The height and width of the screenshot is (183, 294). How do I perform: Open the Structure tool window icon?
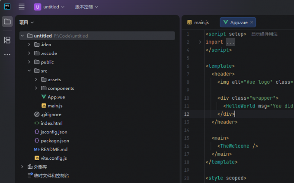pos(7,40)
